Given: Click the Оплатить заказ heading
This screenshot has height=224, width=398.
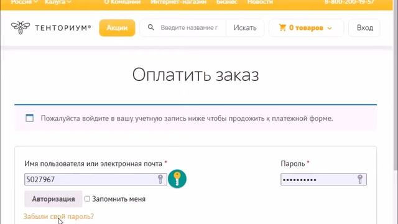Looking at the screenshot, I should pyautogui.click(x=196, y=75).
